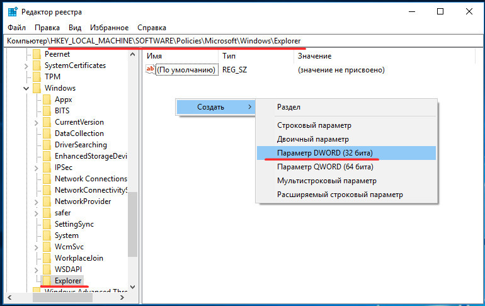Click the Appx folder icon in tree
The height and width of the screenshot is (306, 485).
point(47,99)
